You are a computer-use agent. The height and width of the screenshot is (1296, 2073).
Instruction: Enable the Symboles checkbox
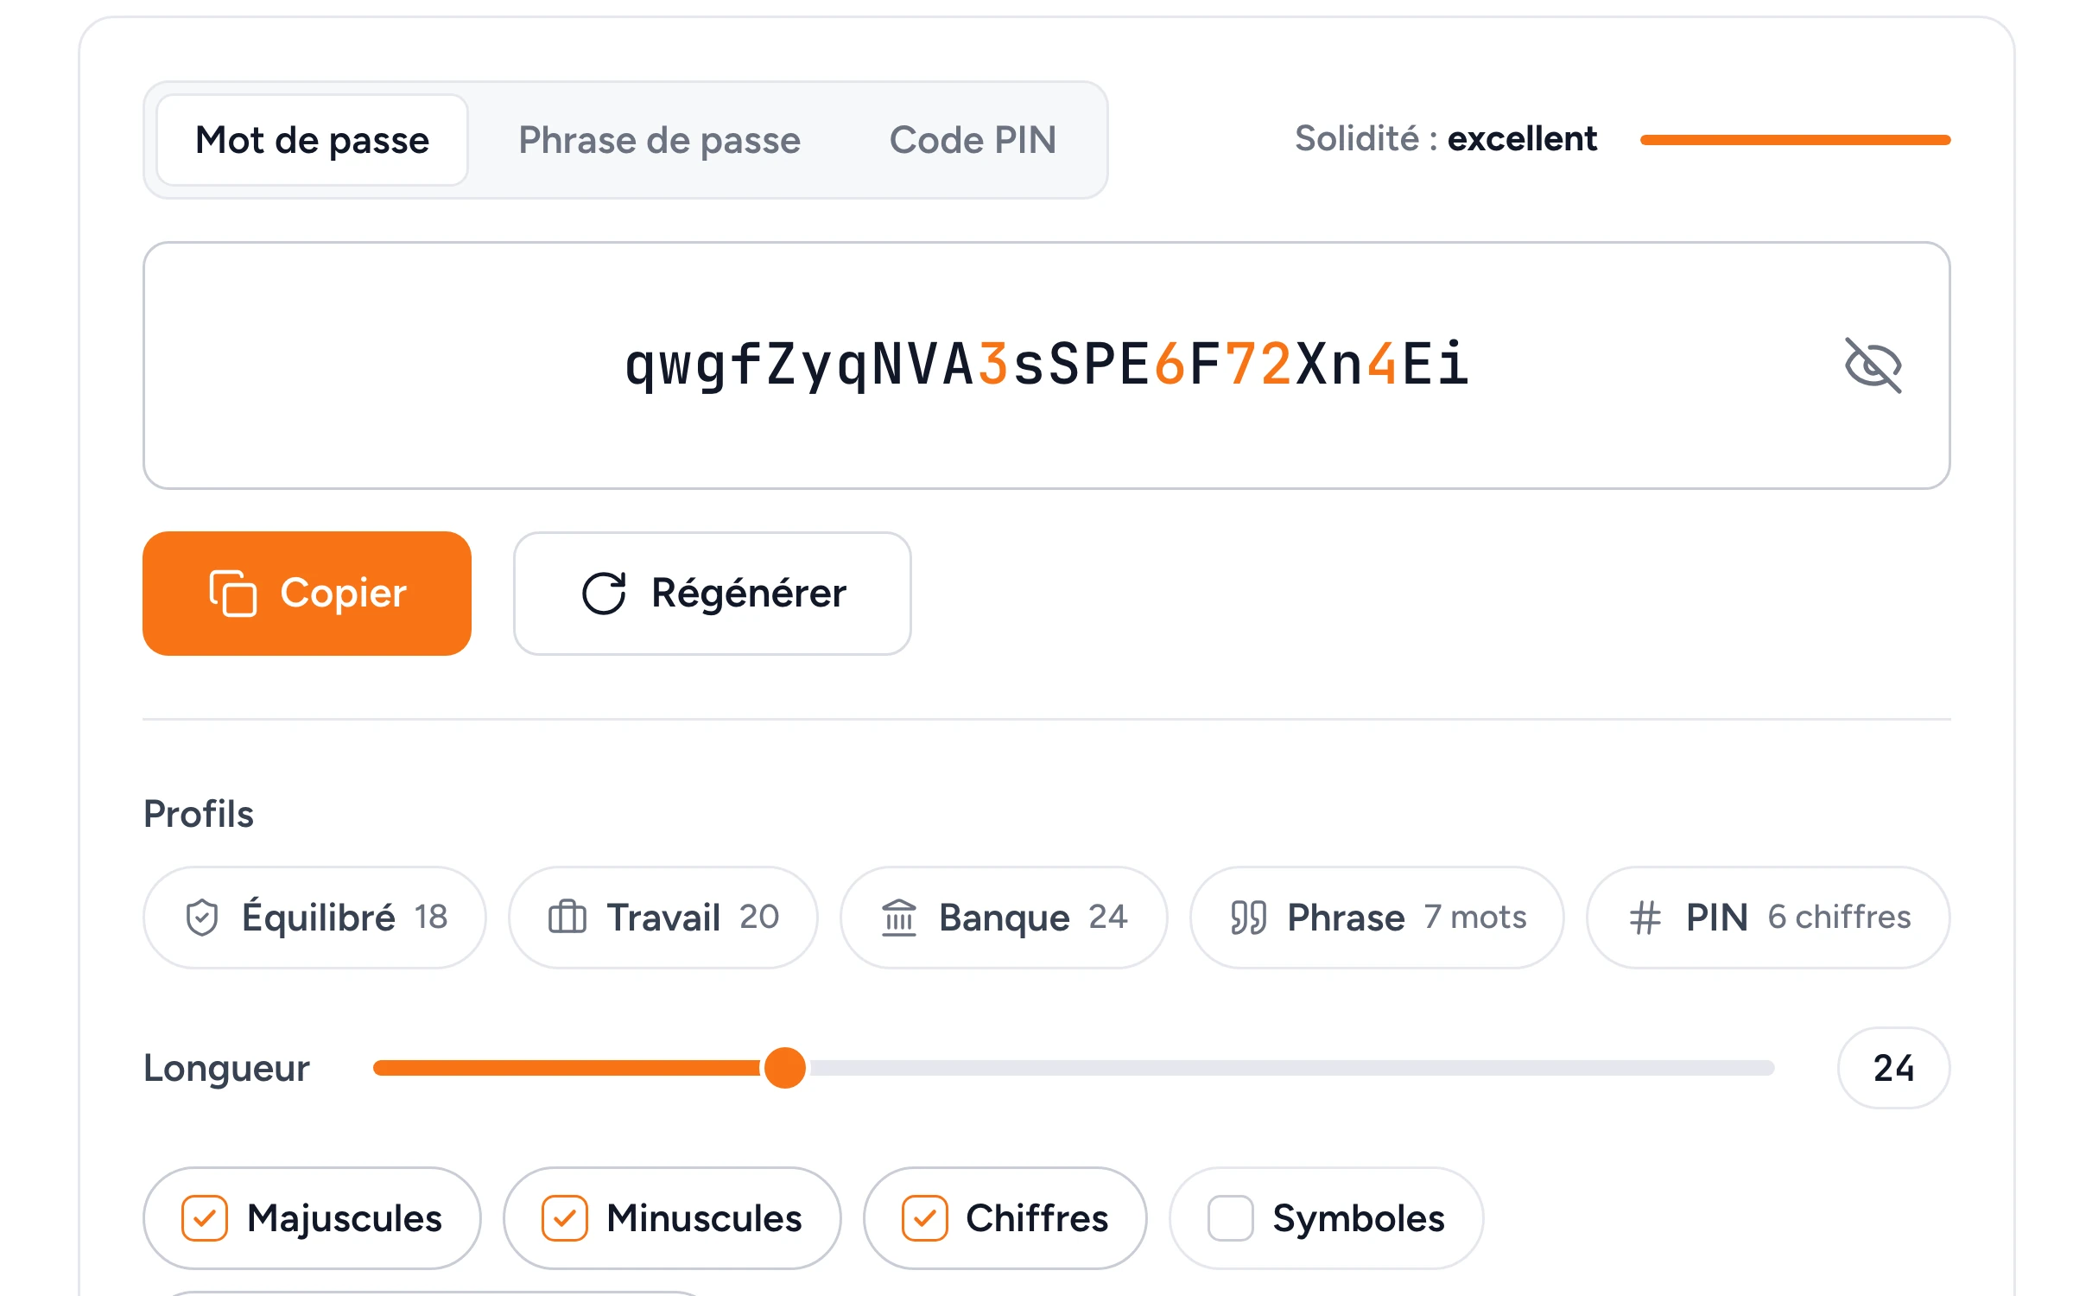coord(1231,1218)
